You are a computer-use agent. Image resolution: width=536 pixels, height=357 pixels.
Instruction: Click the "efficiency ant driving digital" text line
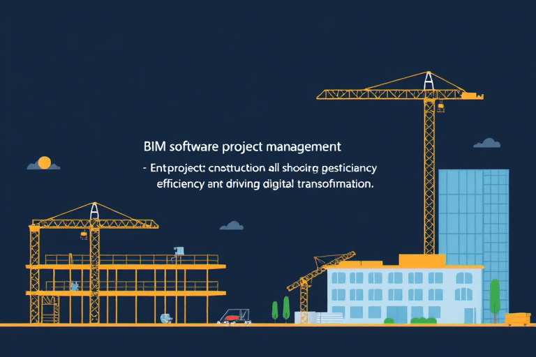pos(264,185)
